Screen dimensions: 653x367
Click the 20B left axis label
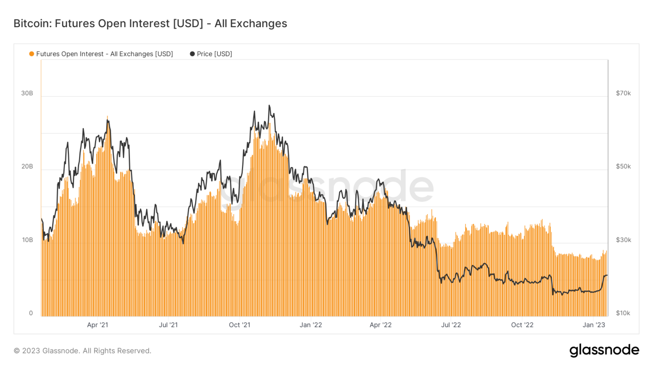tap(27, 167)
